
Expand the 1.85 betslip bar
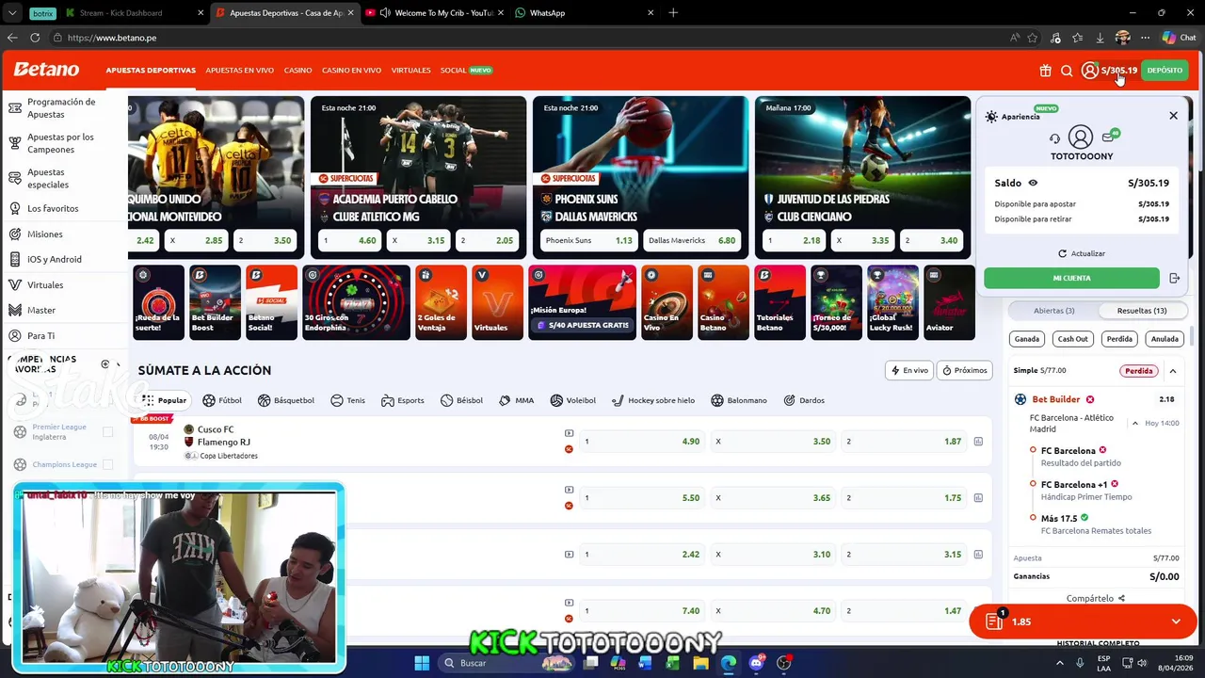click(x=1083, y=621)
